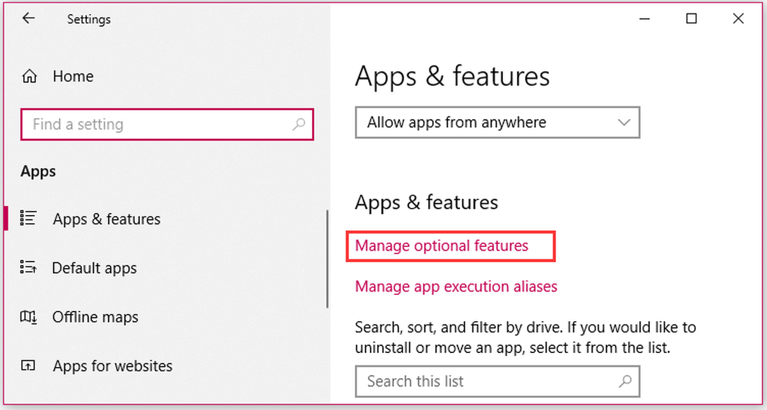The height and width of the screenshot is (410, 767).
Task: Click into the Search this list field
Action: click(486, 382)
